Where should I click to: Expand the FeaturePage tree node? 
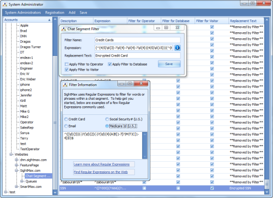[16, 165]
